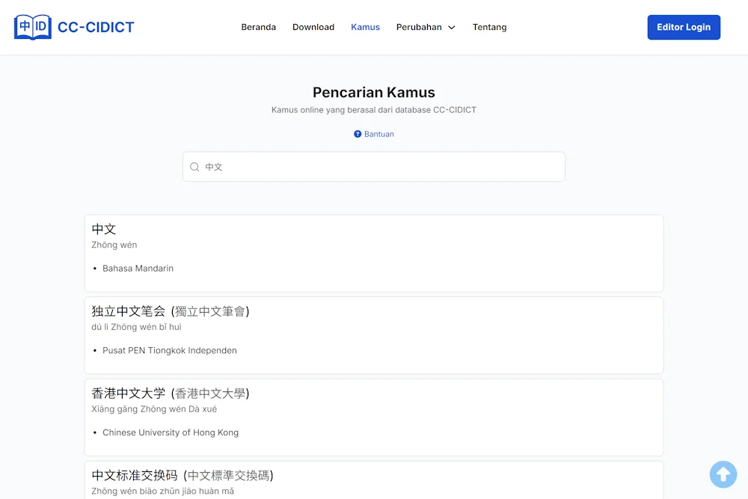Switch to the Download section
The height and width of the screenshot is (499, 748).
click(x=313, y=27)
